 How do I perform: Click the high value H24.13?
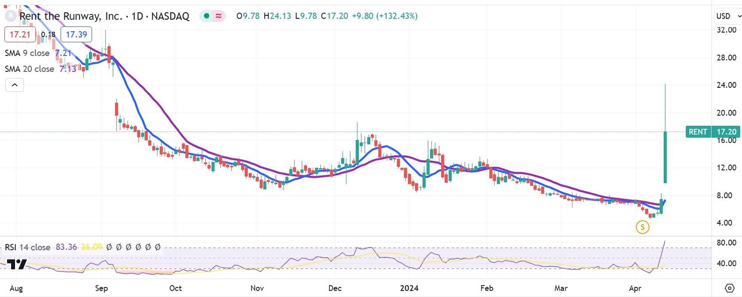[x=277, y=16]
